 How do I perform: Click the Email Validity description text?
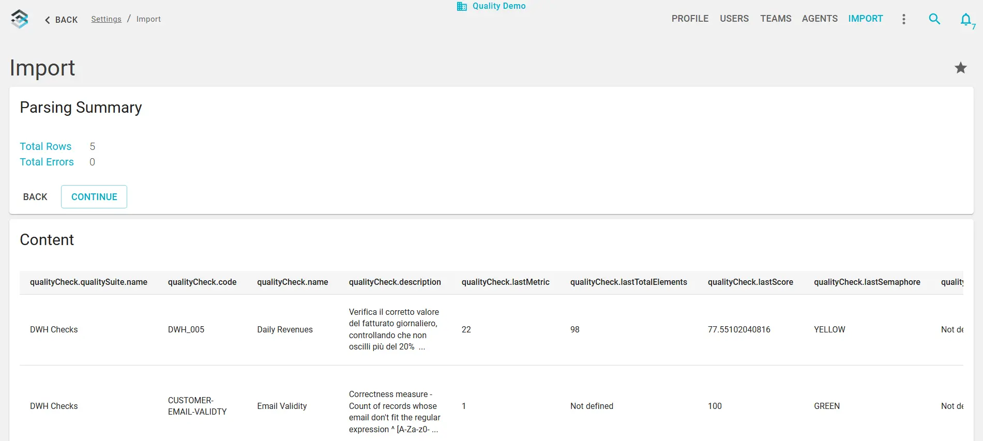click(x=395, y=412)
